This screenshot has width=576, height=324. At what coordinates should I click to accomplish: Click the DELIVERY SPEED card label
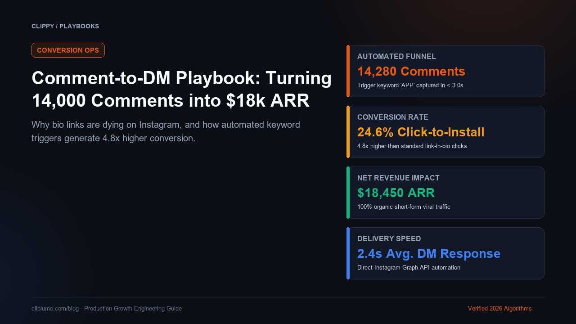[389, 239]
